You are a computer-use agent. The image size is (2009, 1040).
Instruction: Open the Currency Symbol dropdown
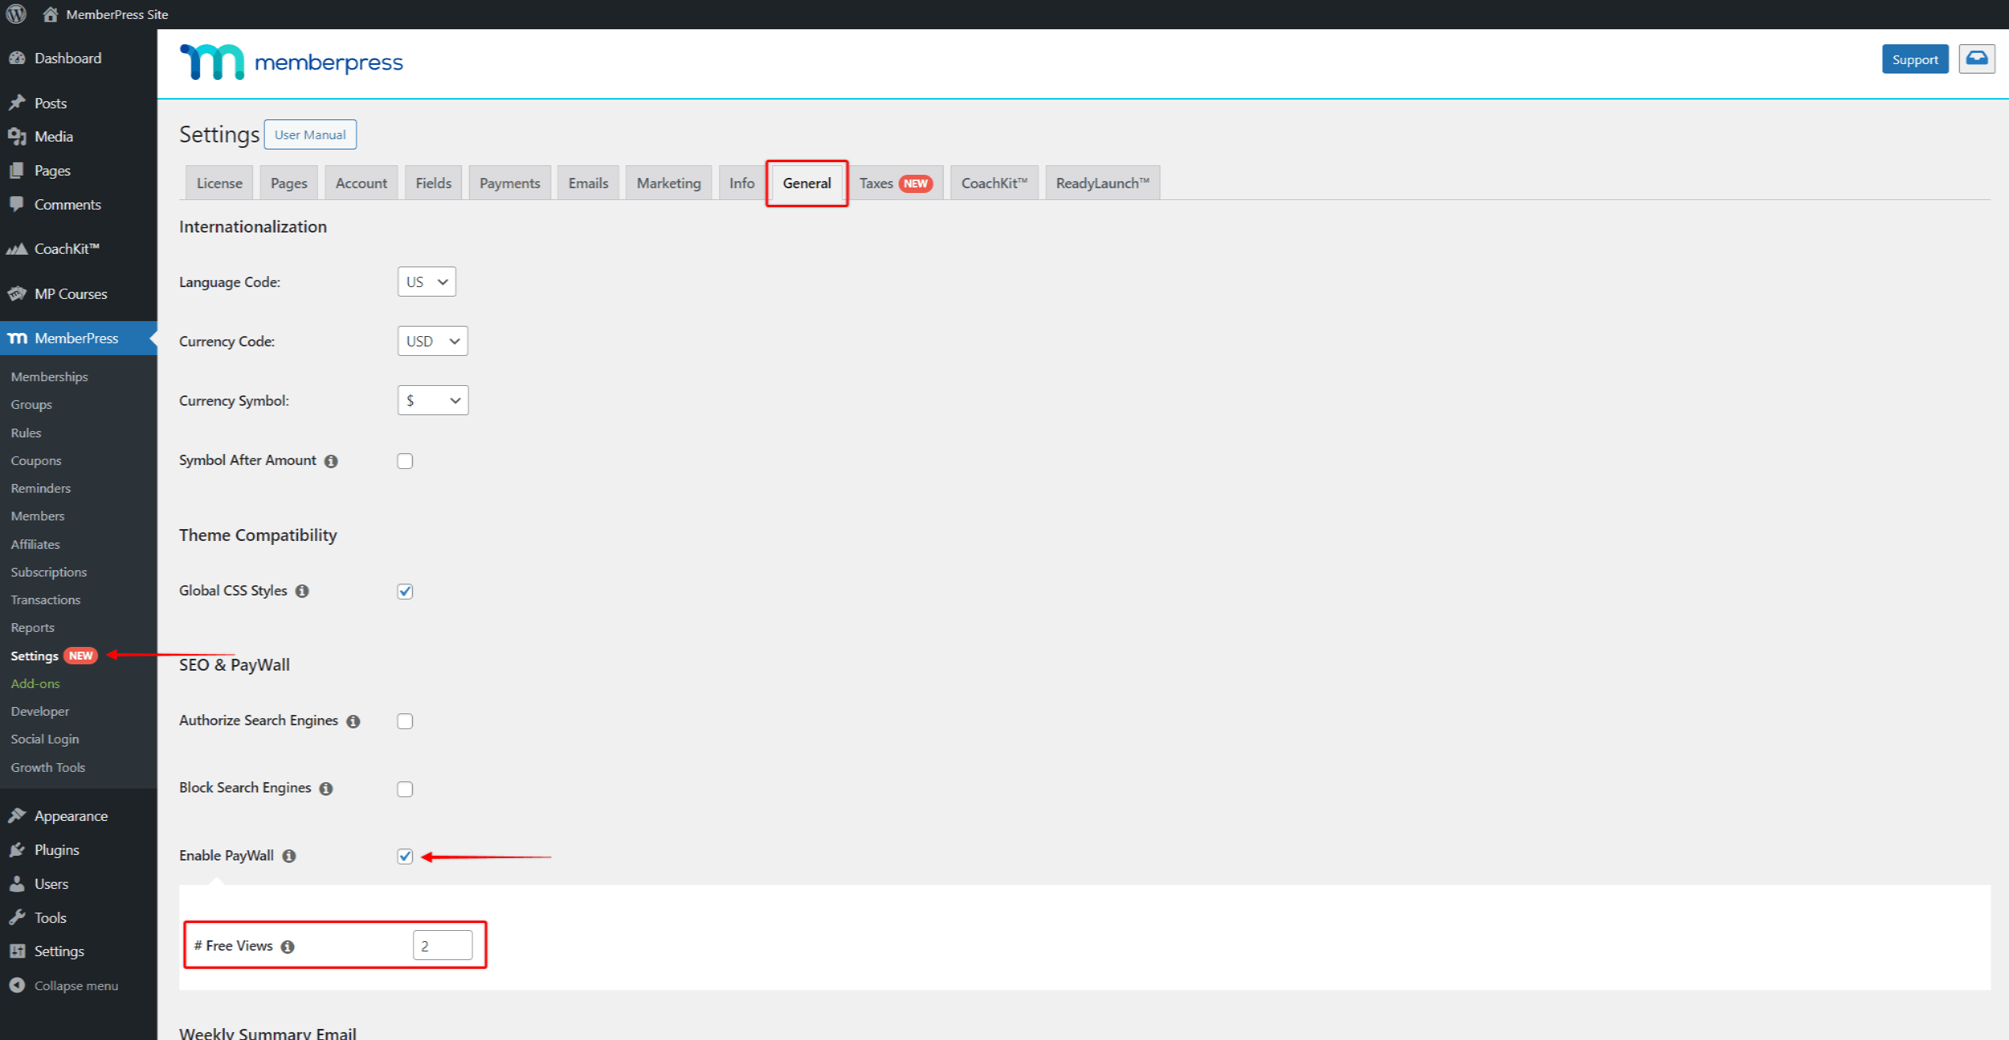point(433,400)
